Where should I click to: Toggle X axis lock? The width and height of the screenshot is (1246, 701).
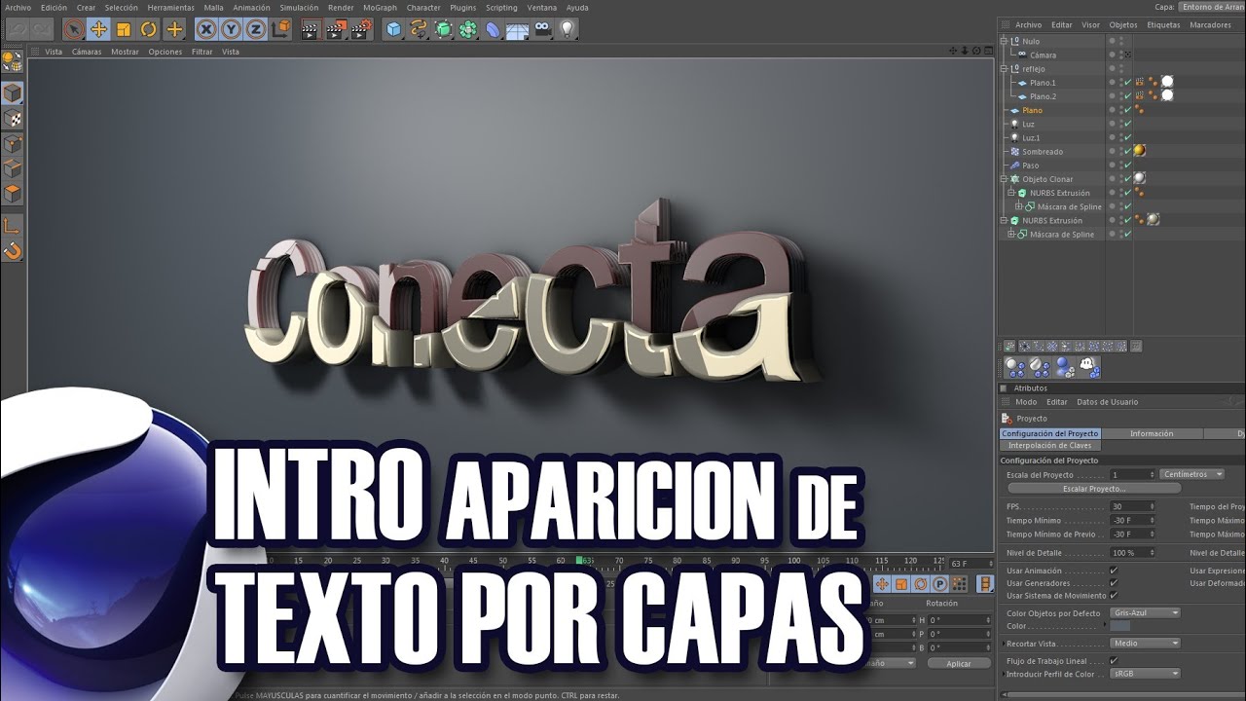(x=206, y=29)
